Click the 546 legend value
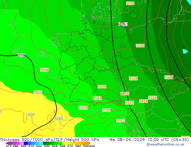191x147 pixels. (x=55, y=146)
